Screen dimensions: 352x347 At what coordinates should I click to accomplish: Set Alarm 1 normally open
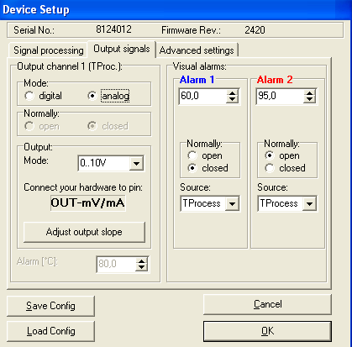point(192,155)
